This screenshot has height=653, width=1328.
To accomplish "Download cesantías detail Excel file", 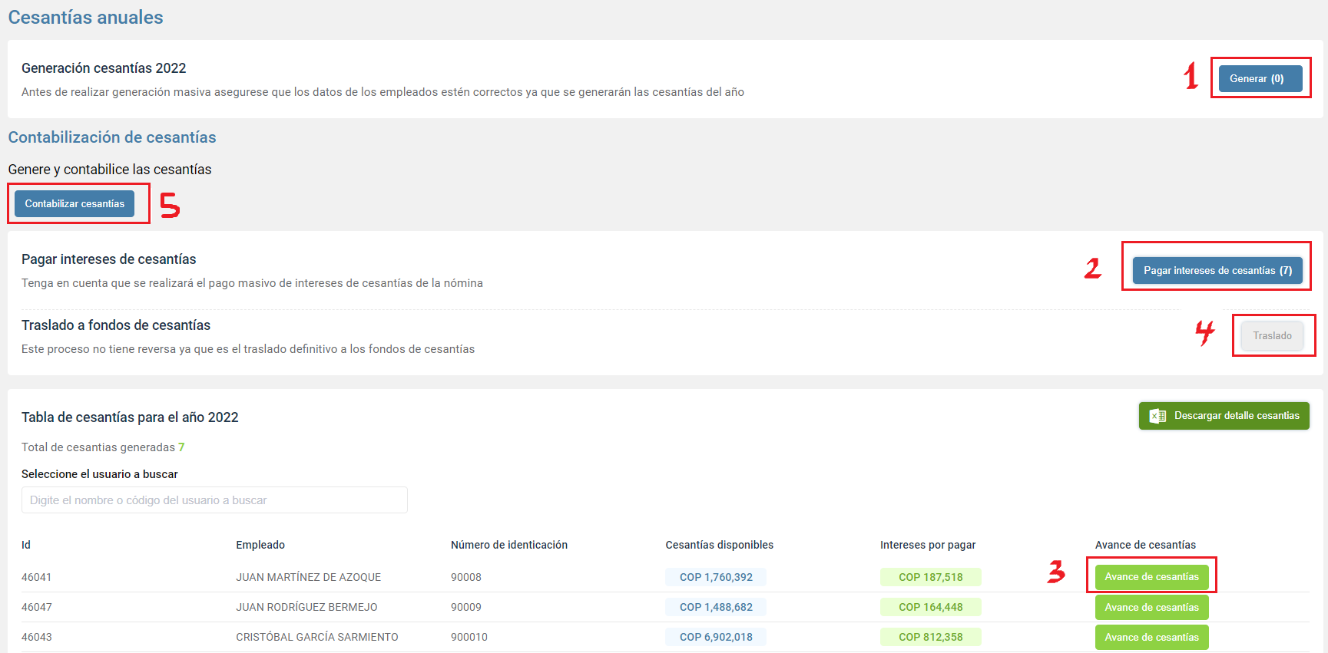I will coord(1224,416).
